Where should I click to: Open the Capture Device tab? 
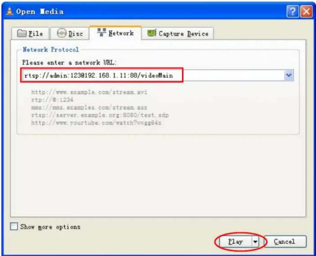[x=178, y=34]
